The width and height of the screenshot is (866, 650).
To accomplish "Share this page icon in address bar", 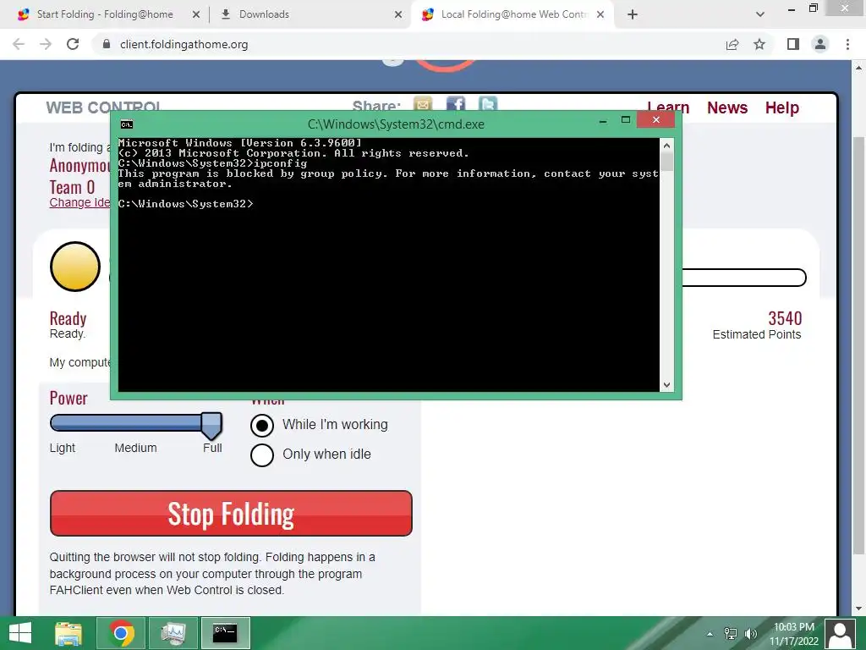I will [732, 44].
